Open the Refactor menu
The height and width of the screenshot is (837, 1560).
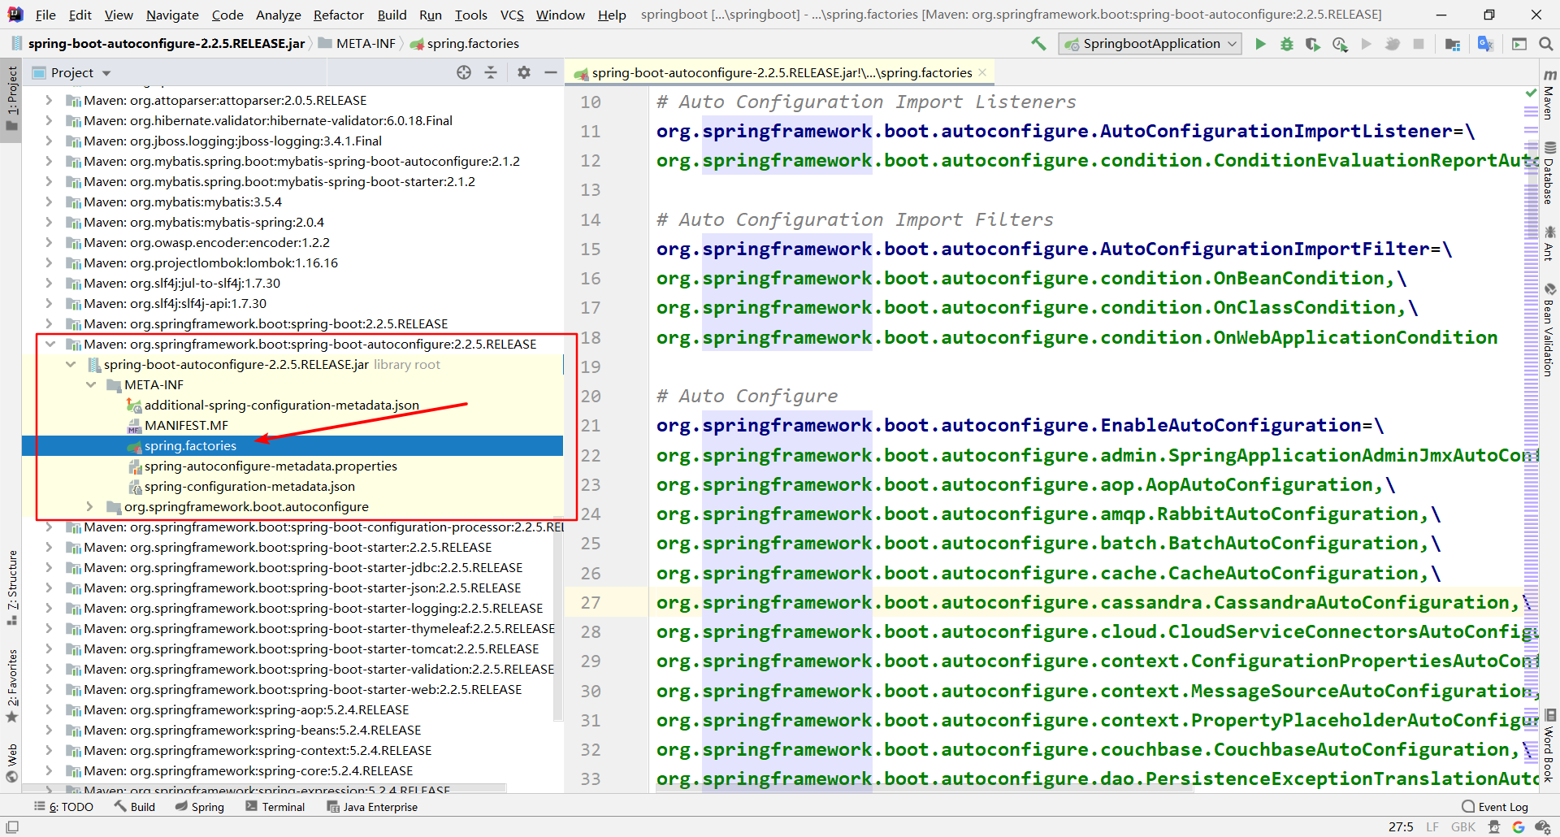pyautogui.click(x=339, y=15)
